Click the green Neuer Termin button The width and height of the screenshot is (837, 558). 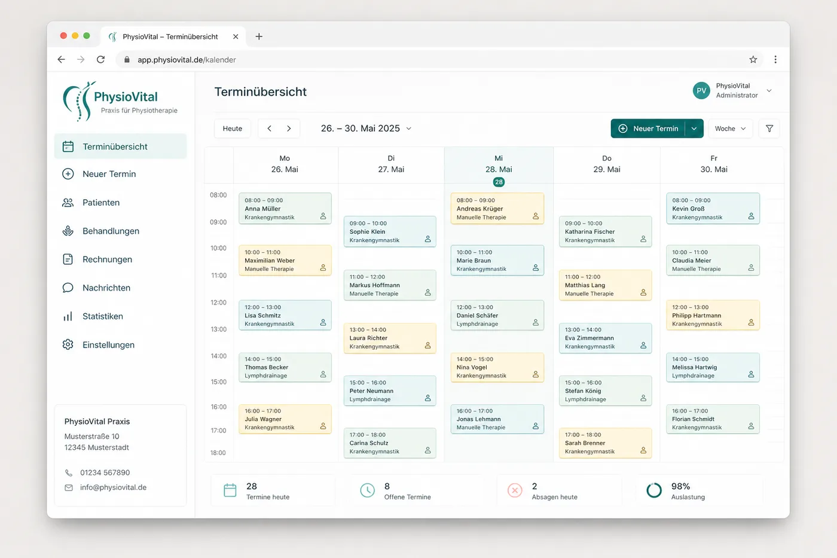pos(648,129)
